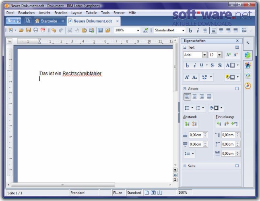Decrease paragraph spacing under Abstand
This screenshot has height=201, width=260.
(194, 124)
